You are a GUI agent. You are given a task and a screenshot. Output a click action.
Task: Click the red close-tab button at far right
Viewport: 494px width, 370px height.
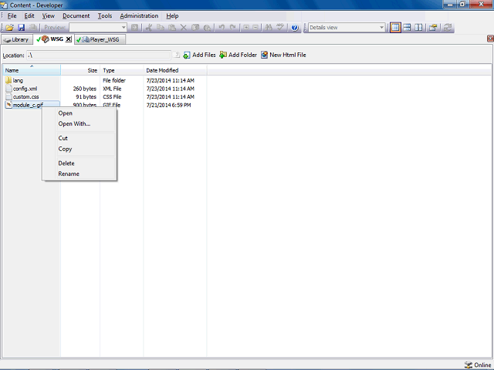coord(490,39)
